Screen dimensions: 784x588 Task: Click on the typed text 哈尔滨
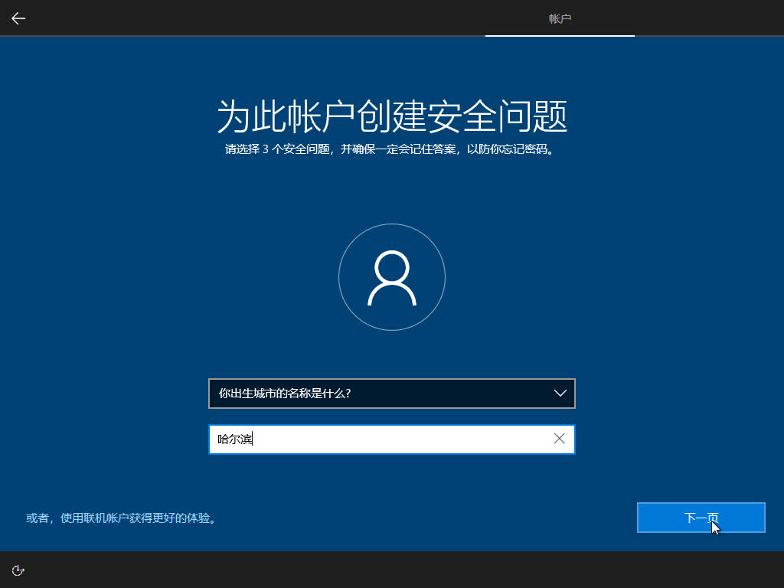[234, 439]
